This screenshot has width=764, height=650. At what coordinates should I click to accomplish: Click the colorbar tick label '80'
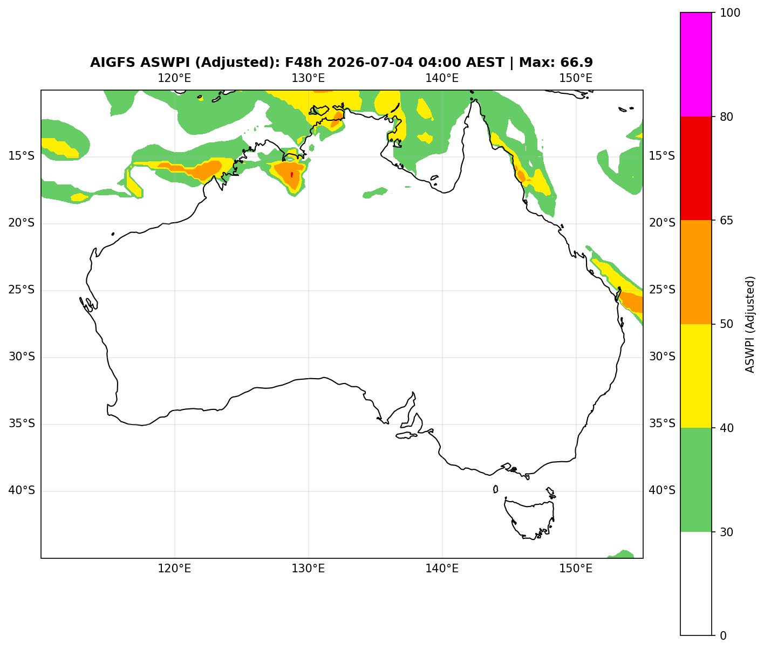[x=727, y=117]
